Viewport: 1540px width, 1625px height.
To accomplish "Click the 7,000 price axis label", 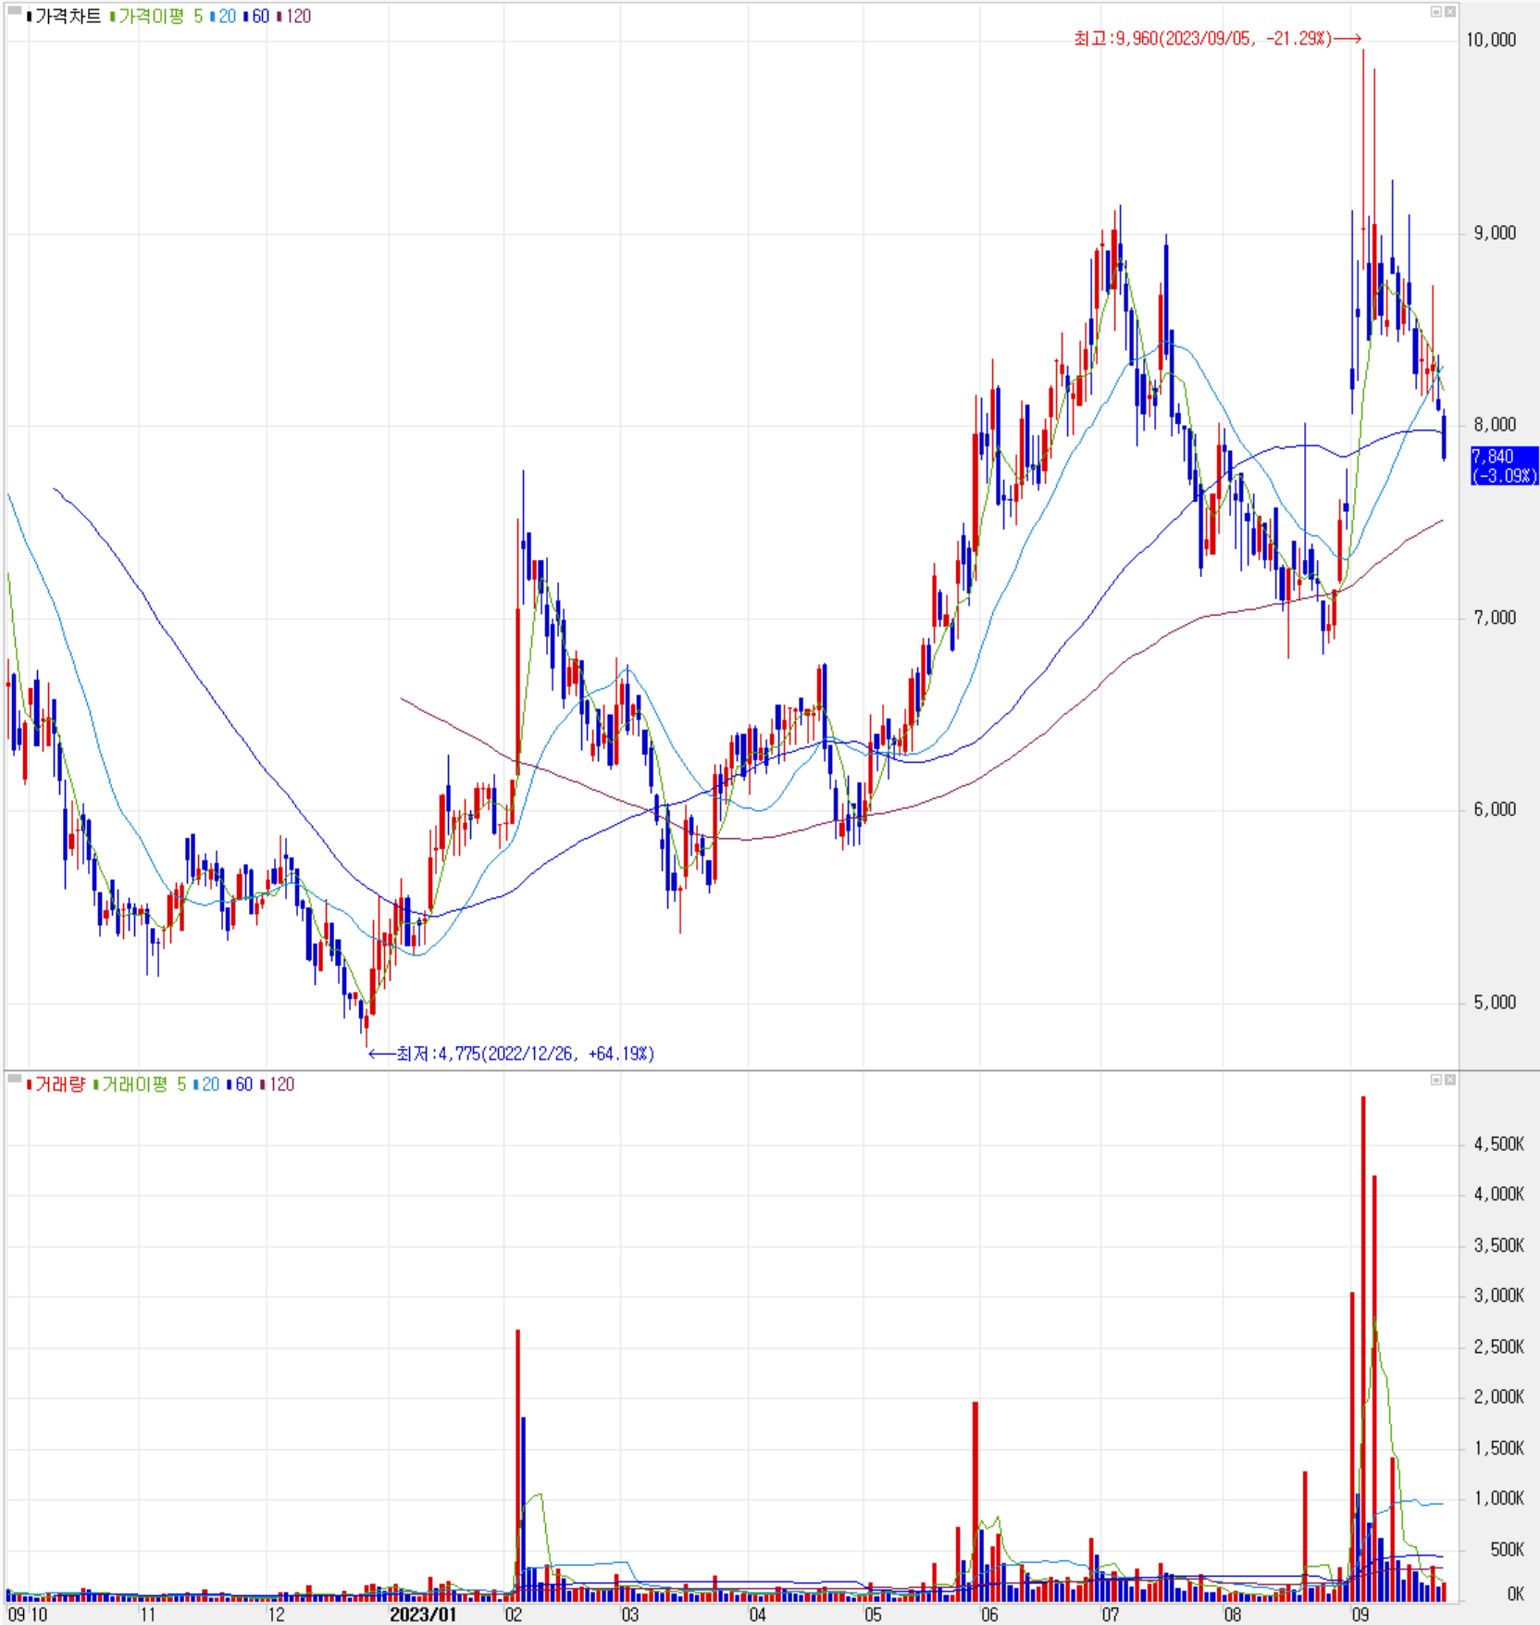I will 1495,618.
